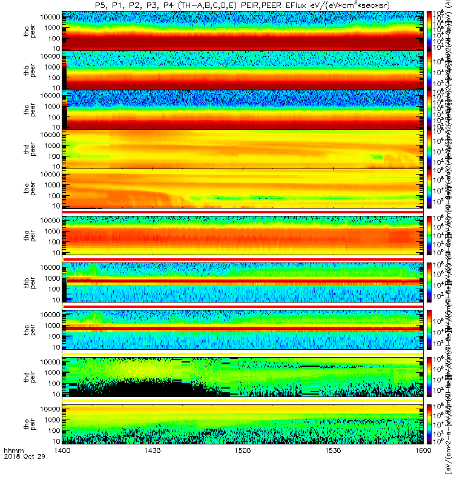The image size is (454, 485).
Task: Click the 'thb peir' panel axis label
Action: (29, 283)
